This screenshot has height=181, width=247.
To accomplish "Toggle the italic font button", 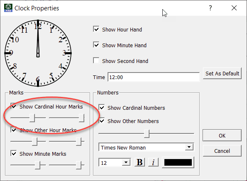I will (x=153, y=162).
